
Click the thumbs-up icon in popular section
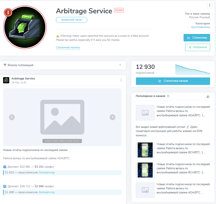tap(208, 97)
